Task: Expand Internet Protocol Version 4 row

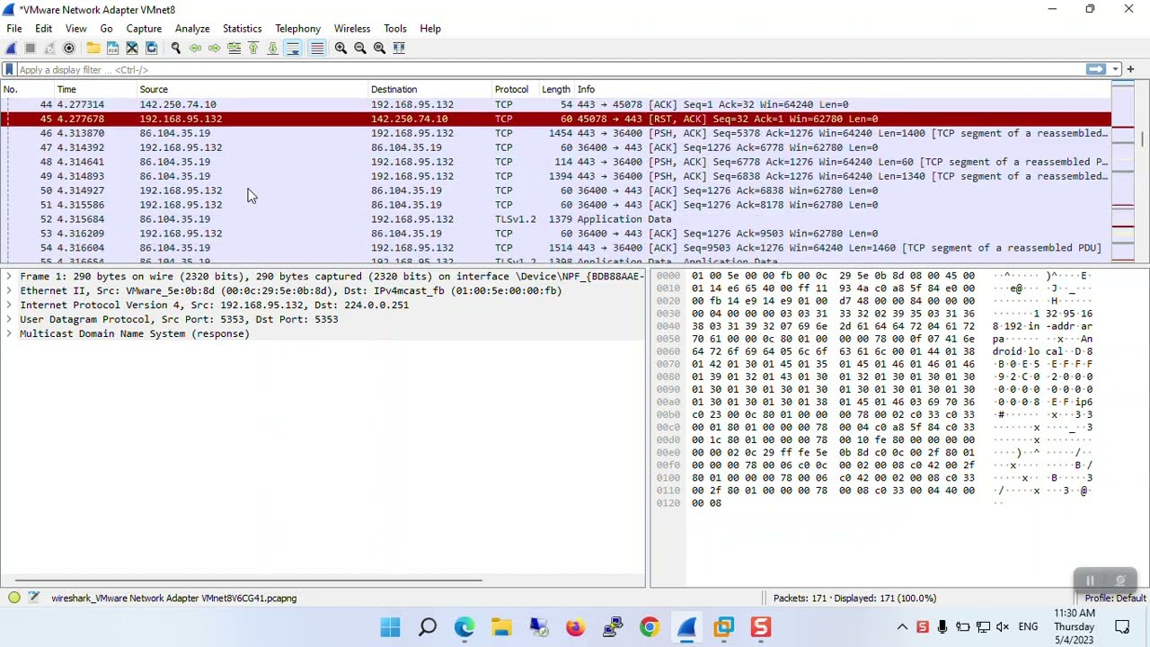Action: click(x=9, y=306)
